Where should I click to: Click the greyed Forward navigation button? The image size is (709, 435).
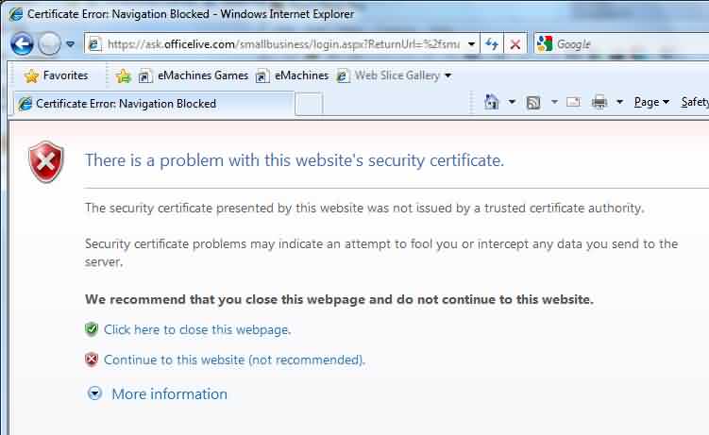pyautogui.click(x=49, y=44)
